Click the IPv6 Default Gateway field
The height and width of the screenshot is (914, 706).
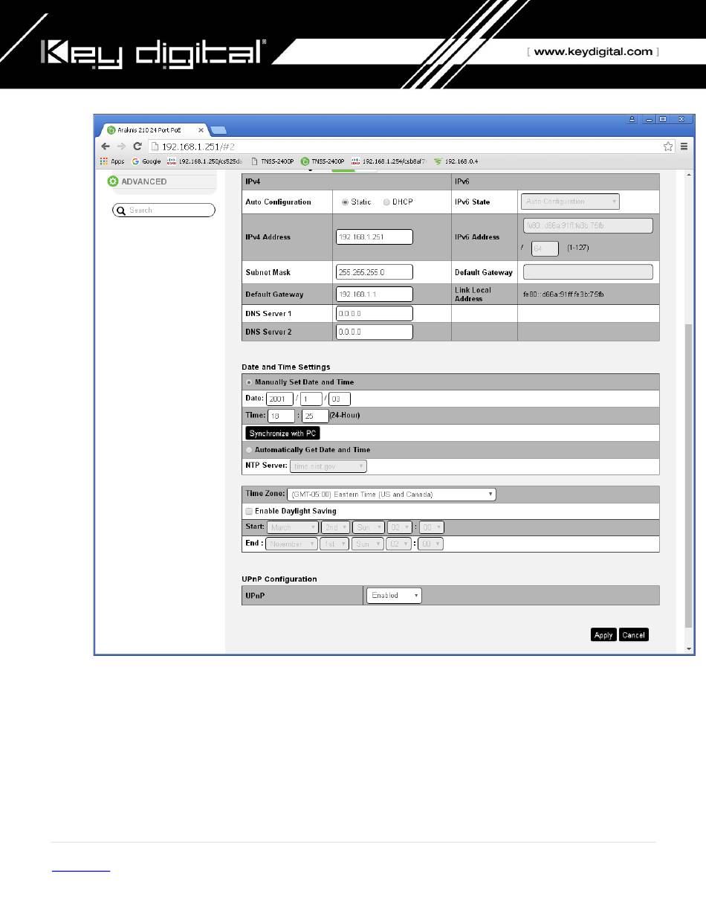pos(588,271)
